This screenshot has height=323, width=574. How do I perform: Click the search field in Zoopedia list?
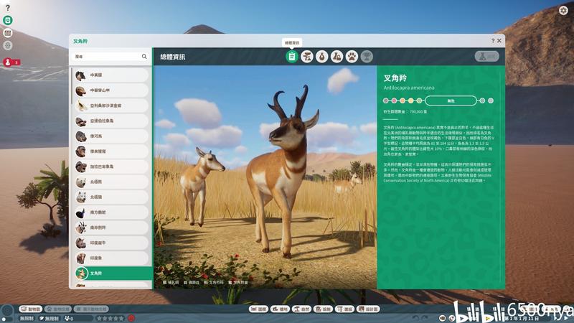(x=110, y=57)
